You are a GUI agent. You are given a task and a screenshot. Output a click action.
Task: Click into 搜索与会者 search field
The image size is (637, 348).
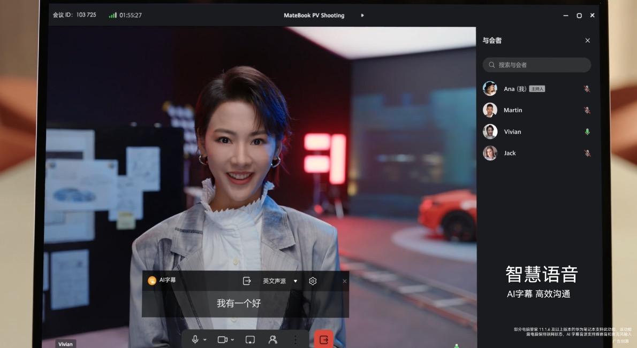537,65
